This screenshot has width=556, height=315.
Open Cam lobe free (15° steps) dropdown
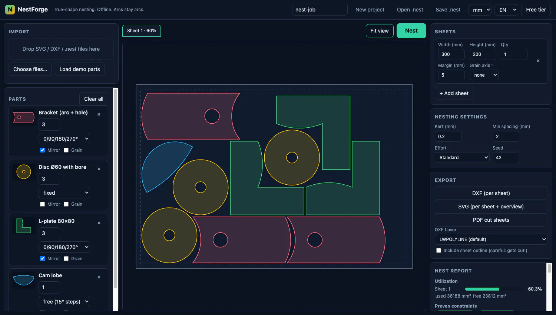64,301
